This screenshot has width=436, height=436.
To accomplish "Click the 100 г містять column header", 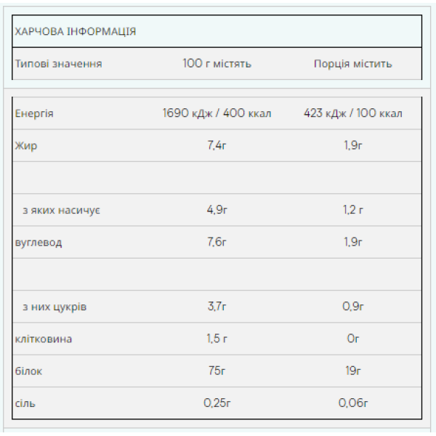I will [217, 63].
